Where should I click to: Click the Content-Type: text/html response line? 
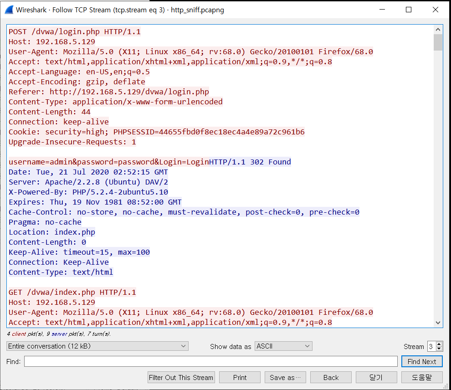pyautogui.click(x=61, y=272)
